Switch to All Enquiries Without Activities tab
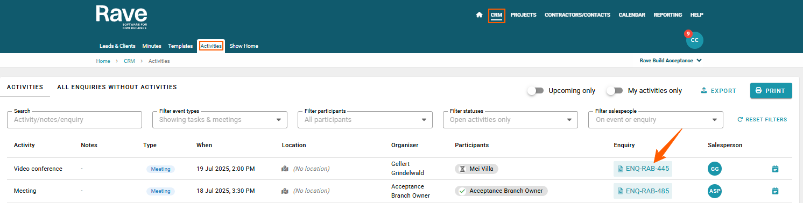This screenshot has height=203, width=803. [x=117, y=87]
